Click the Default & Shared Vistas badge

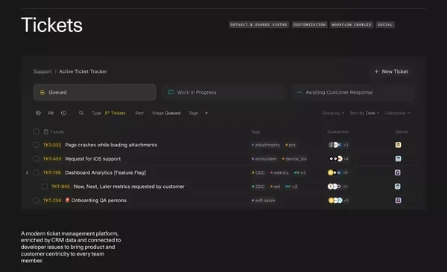click(259, 25)
